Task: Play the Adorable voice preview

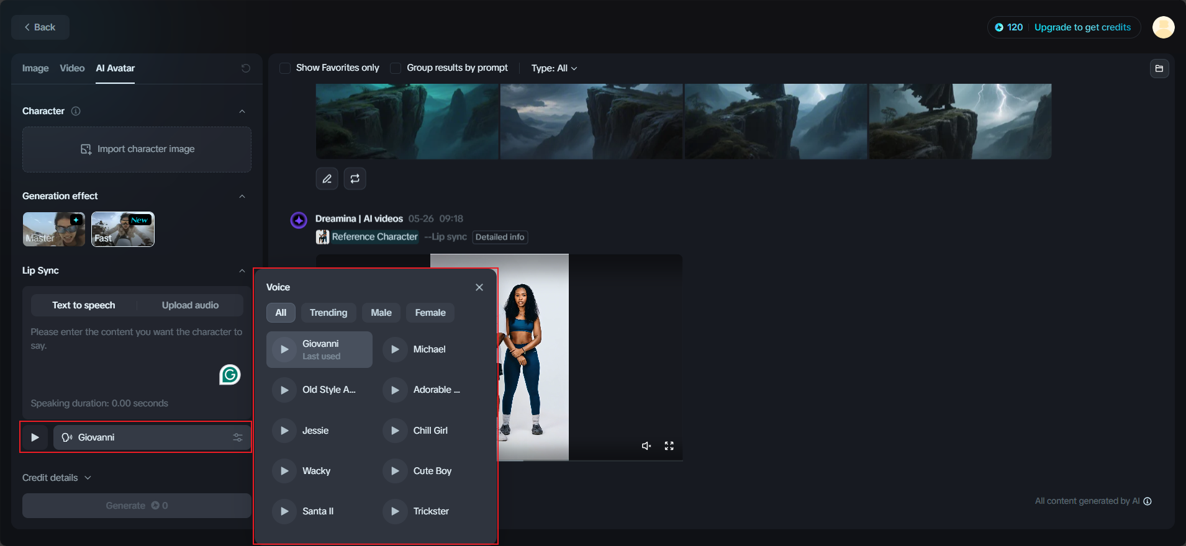Action: tap(395, 390)
